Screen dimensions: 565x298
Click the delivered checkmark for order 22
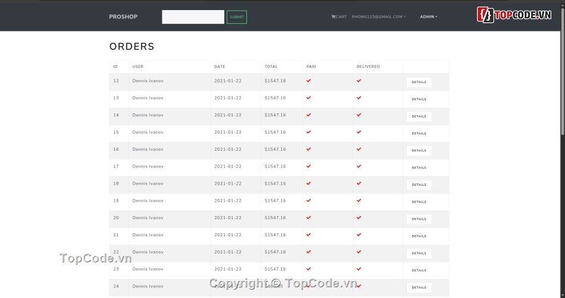(359, 252)
